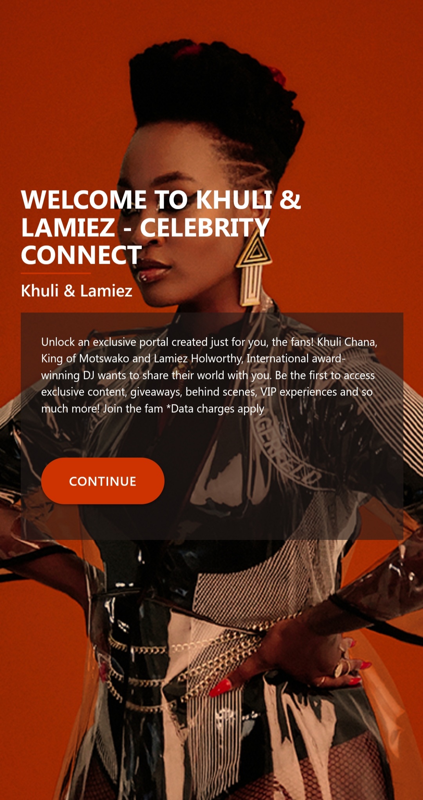Tap the plain orange background above the hair

click(211, 20)
